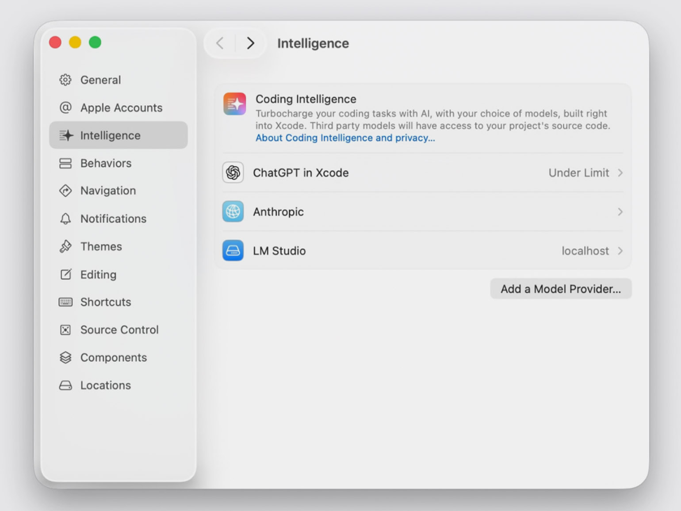Go back with the left arrow
Viewport: 681px width, 511px height.
click(220, 43)
